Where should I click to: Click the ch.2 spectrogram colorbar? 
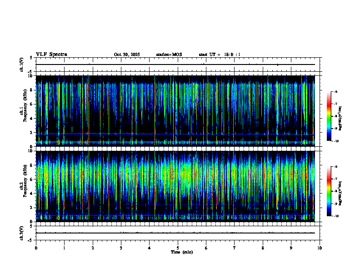click(x=329, y=191)
